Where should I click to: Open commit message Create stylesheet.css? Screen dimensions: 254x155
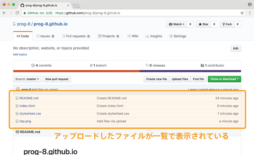pyautogui.click(x=113, y=113)
